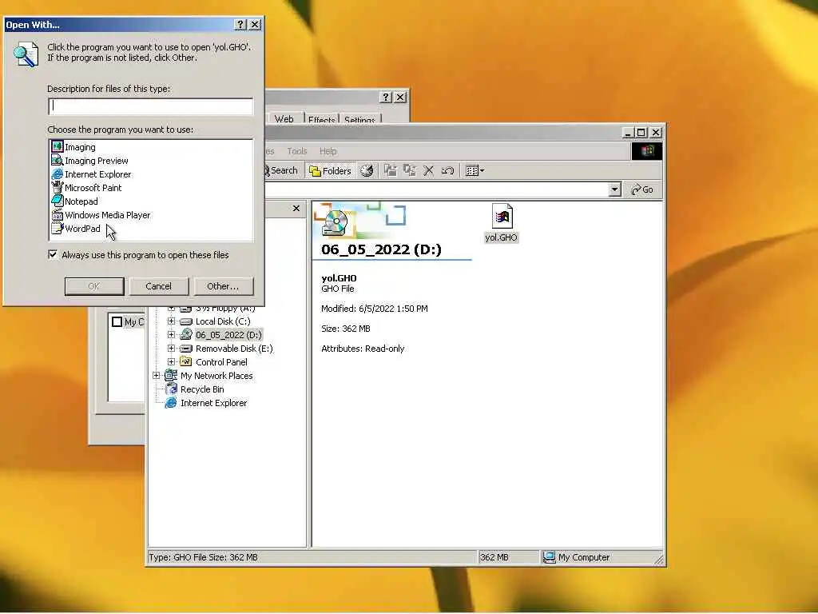Pick Internet Explorer in Open With list
818x614 pixels.
pos(91,174)
